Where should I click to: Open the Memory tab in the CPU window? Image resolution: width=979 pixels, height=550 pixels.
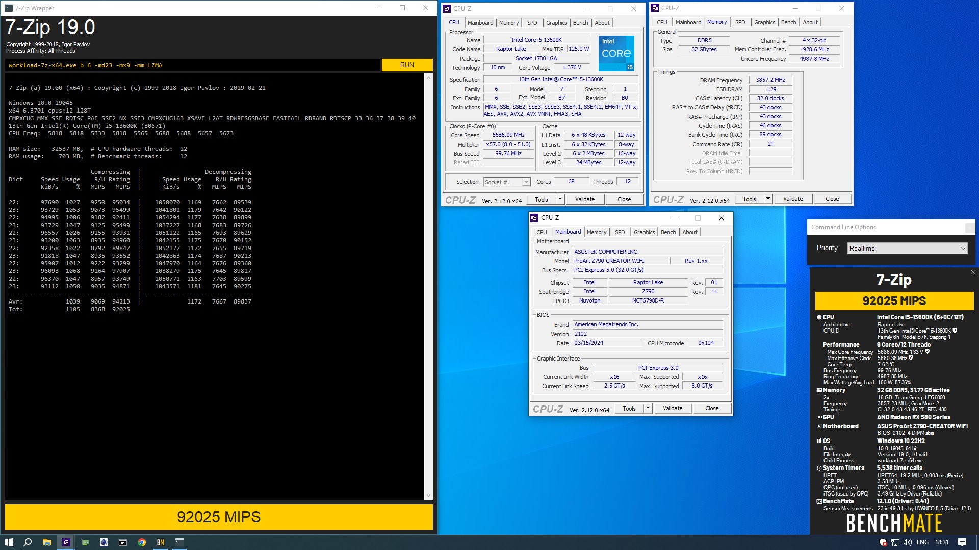pos(509,23)
